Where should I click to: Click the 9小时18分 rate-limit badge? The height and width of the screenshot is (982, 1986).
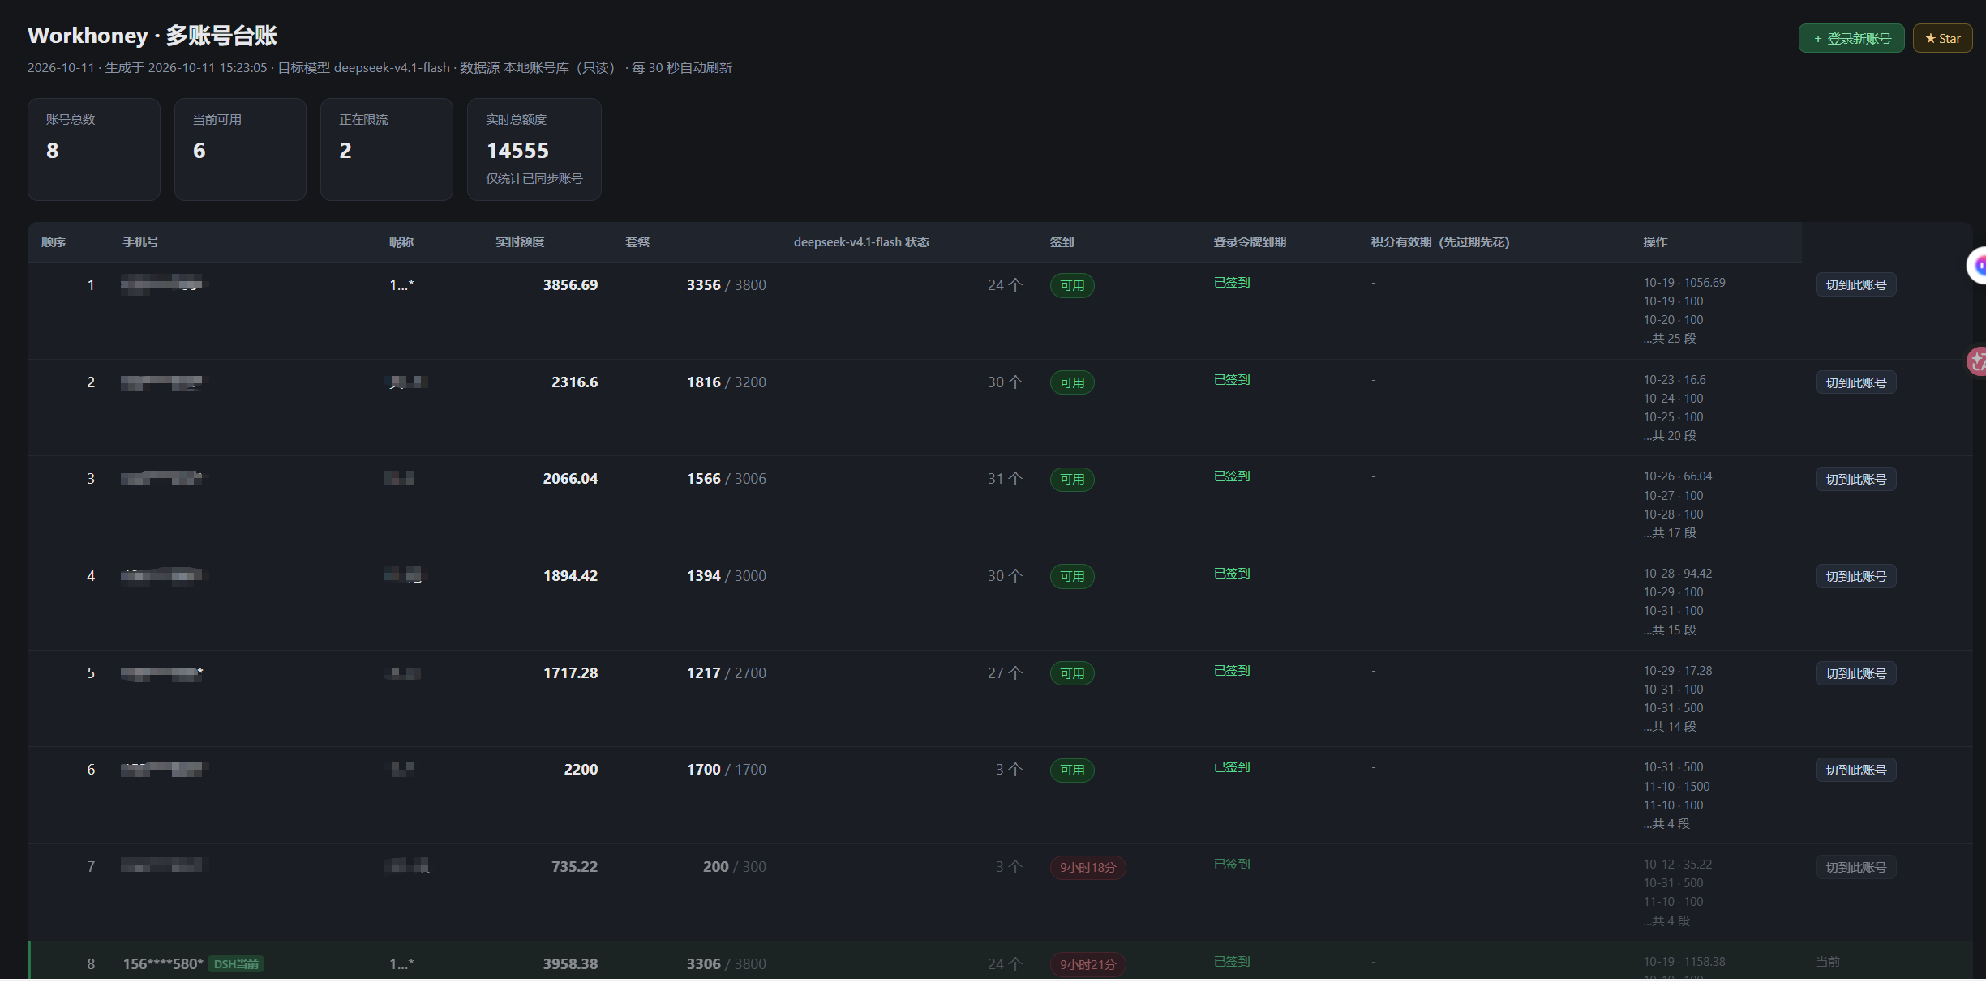pos(1087,868)
